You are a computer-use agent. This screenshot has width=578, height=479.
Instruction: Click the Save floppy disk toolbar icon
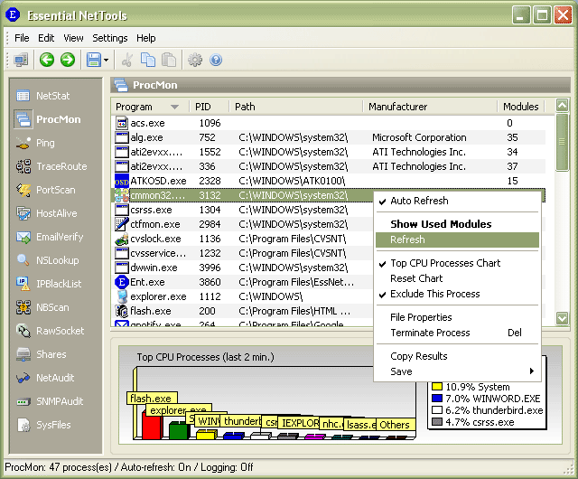[94, 60]
